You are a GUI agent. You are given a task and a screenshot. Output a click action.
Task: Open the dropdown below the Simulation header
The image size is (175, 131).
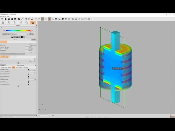pos(18,27)
